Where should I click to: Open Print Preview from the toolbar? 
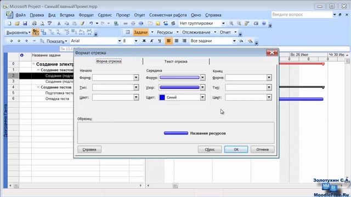tap(42, 23)
